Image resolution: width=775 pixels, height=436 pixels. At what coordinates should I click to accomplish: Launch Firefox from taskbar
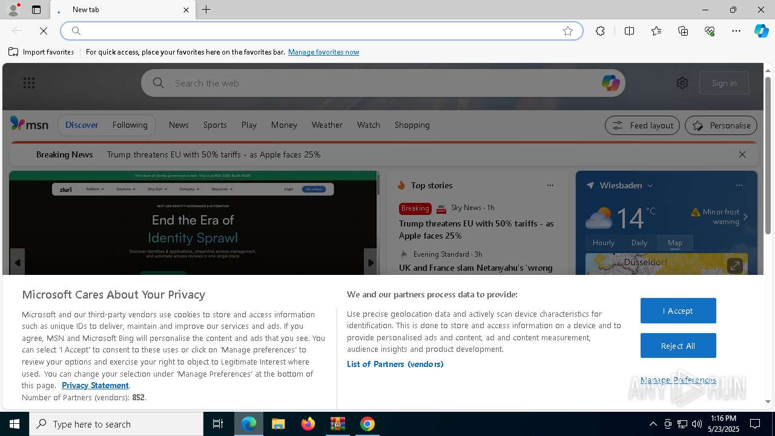308,424
